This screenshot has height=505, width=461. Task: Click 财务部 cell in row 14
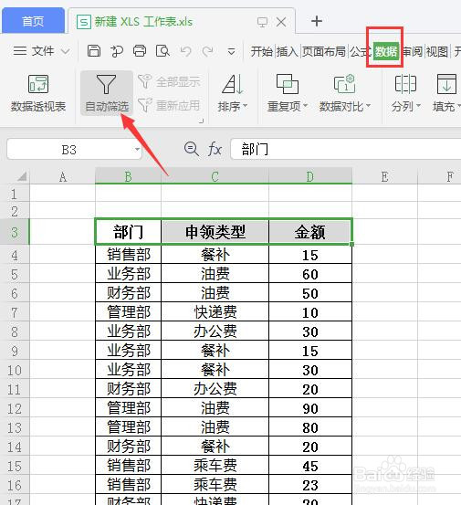click(128, 446)
